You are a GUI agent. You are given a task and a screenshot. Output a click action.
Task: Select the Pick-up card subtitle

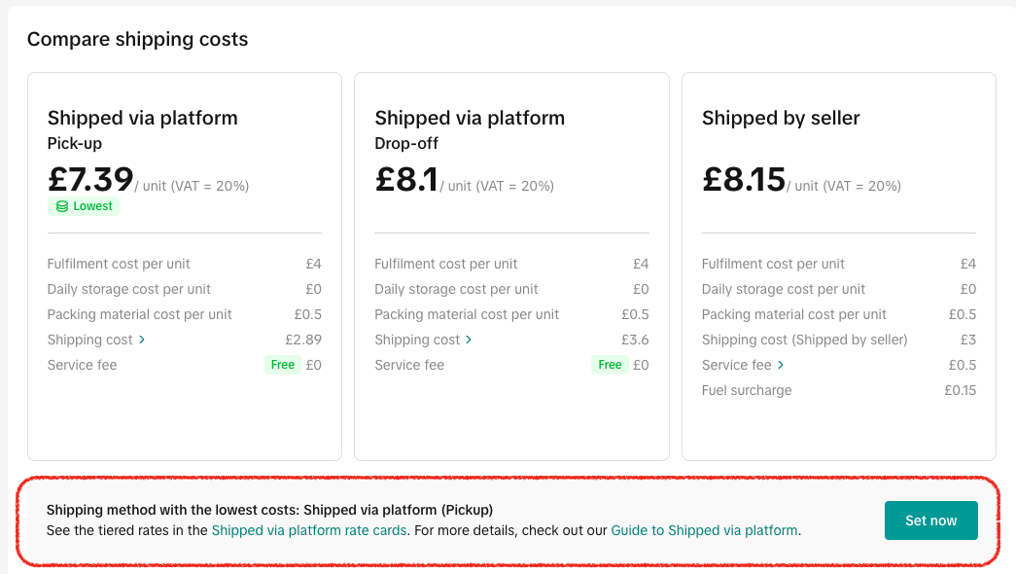[75, 143]
